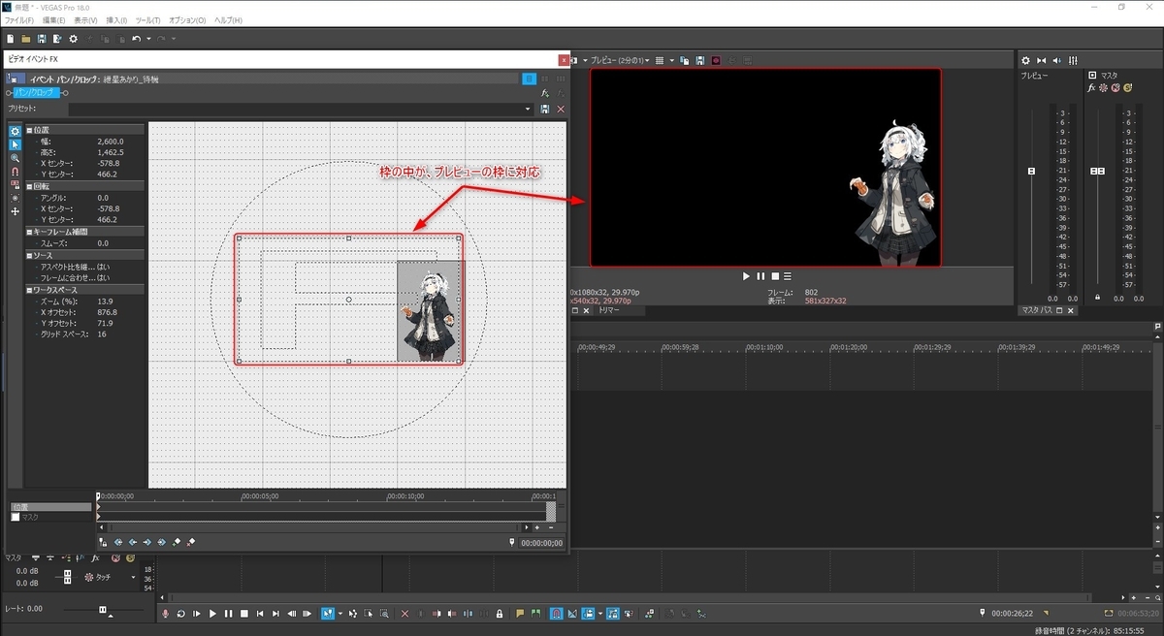Screen dimensions: 1164x636
Task: Stop the preview using preview window button
Action: coord(774,276)
